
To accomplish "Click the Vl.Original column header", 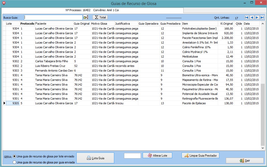I will coord(226,24).
